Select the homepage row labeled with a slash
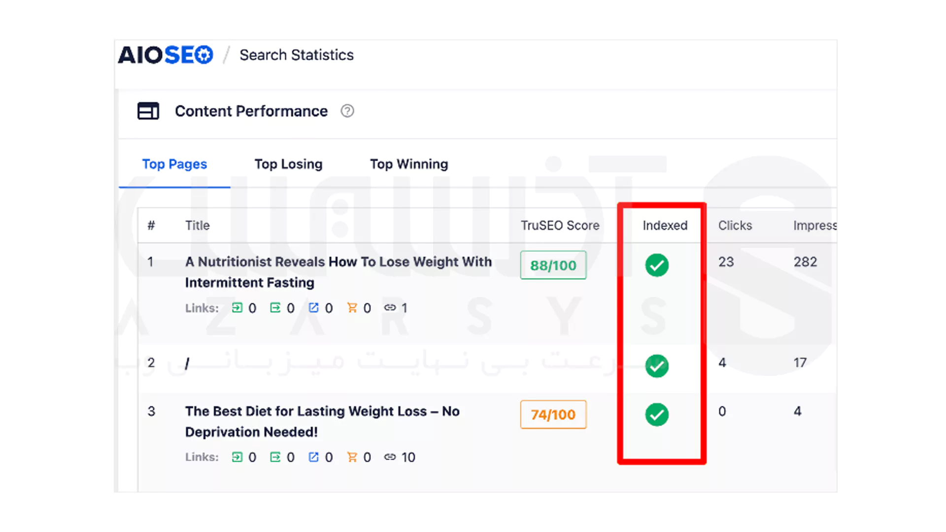Screen dimensions: 946x532 [187, 363]
